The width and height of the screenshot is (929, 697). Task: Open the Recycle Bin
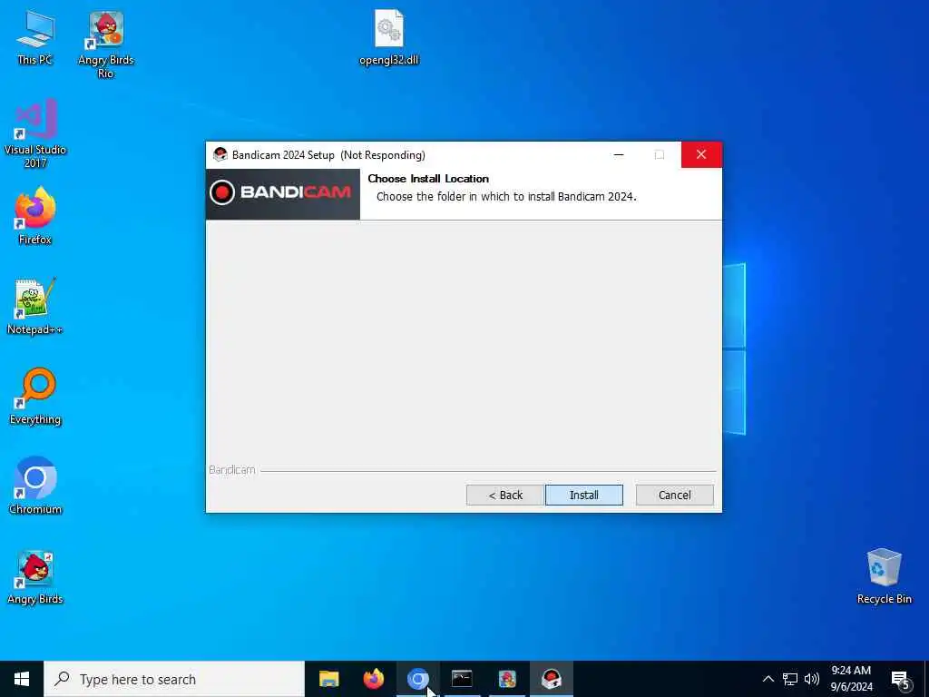pos(884,576)
